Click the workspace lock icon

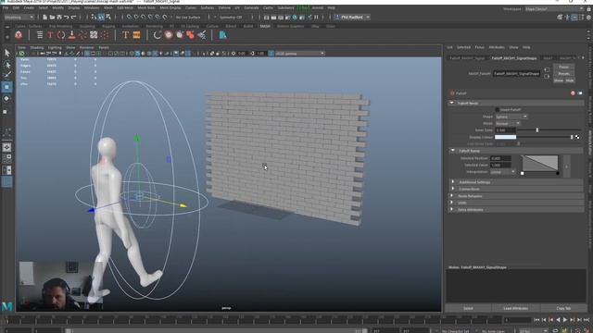point(589,8)
